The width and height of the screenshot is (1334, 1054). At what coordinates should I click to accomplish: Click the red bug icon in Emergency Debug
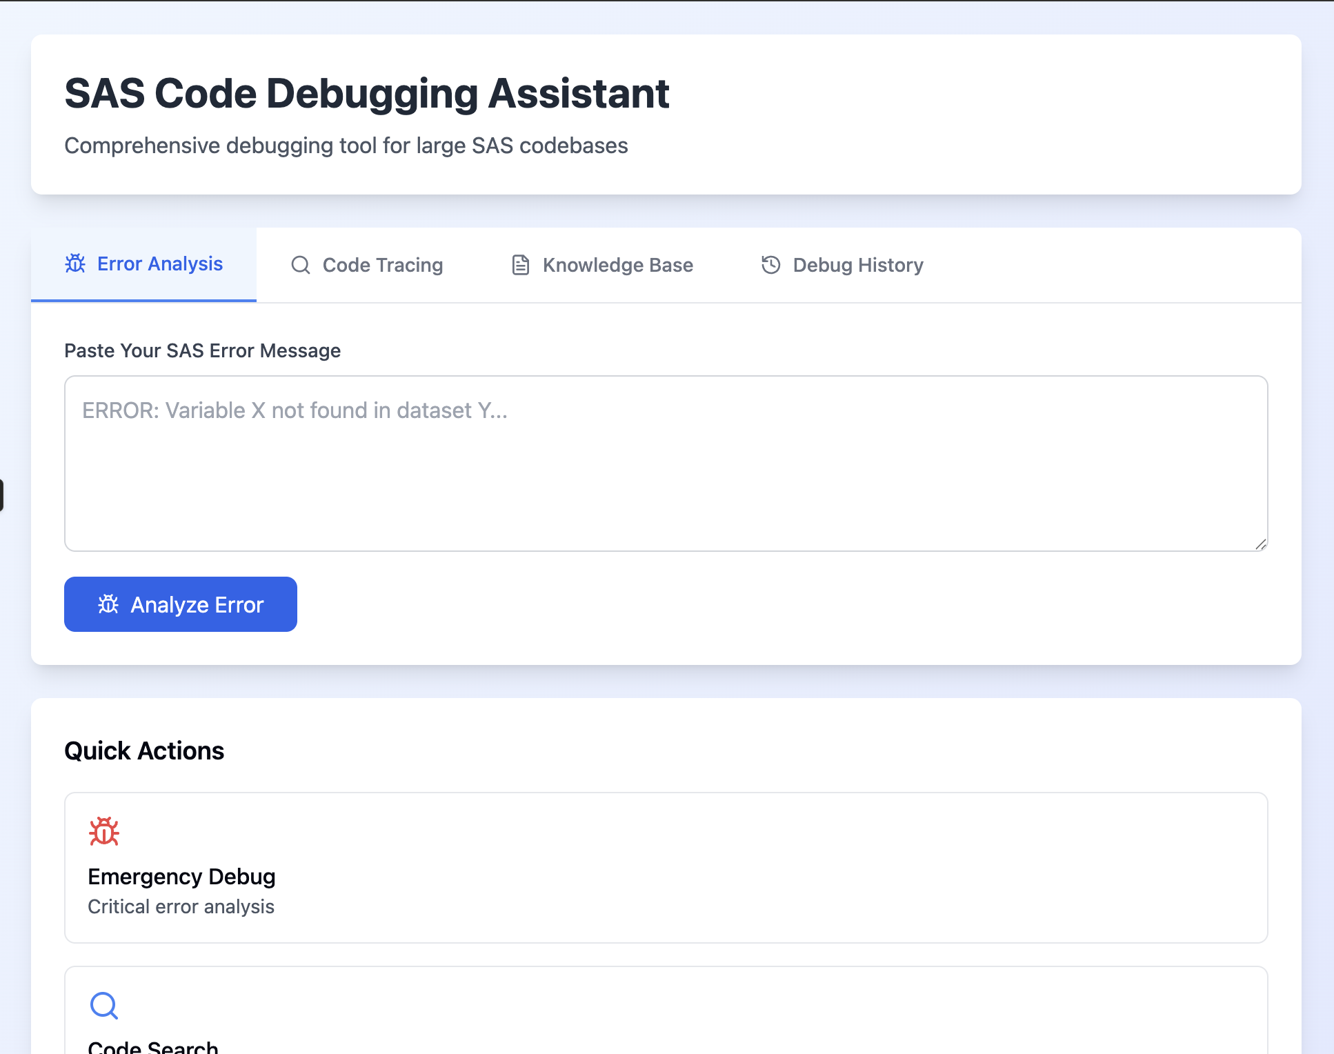coord(104,832)
